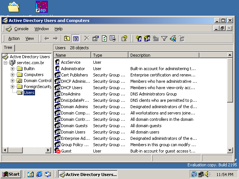Image resolution: width=239 pixels, height=179 pixels.
Task: Open Properties toolbar icon
Action: click(x=96, y=38)
